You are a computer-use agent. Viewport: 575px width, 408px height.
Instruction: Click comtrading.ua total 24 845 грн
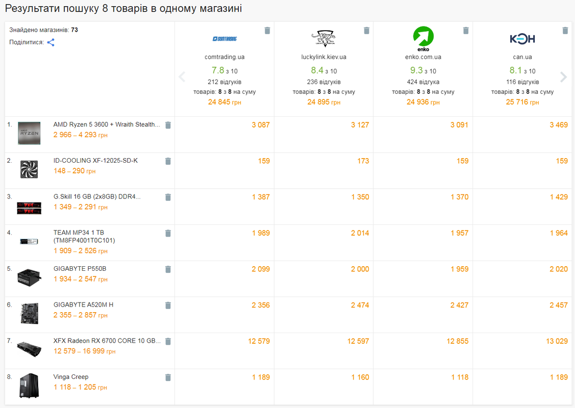224,102
